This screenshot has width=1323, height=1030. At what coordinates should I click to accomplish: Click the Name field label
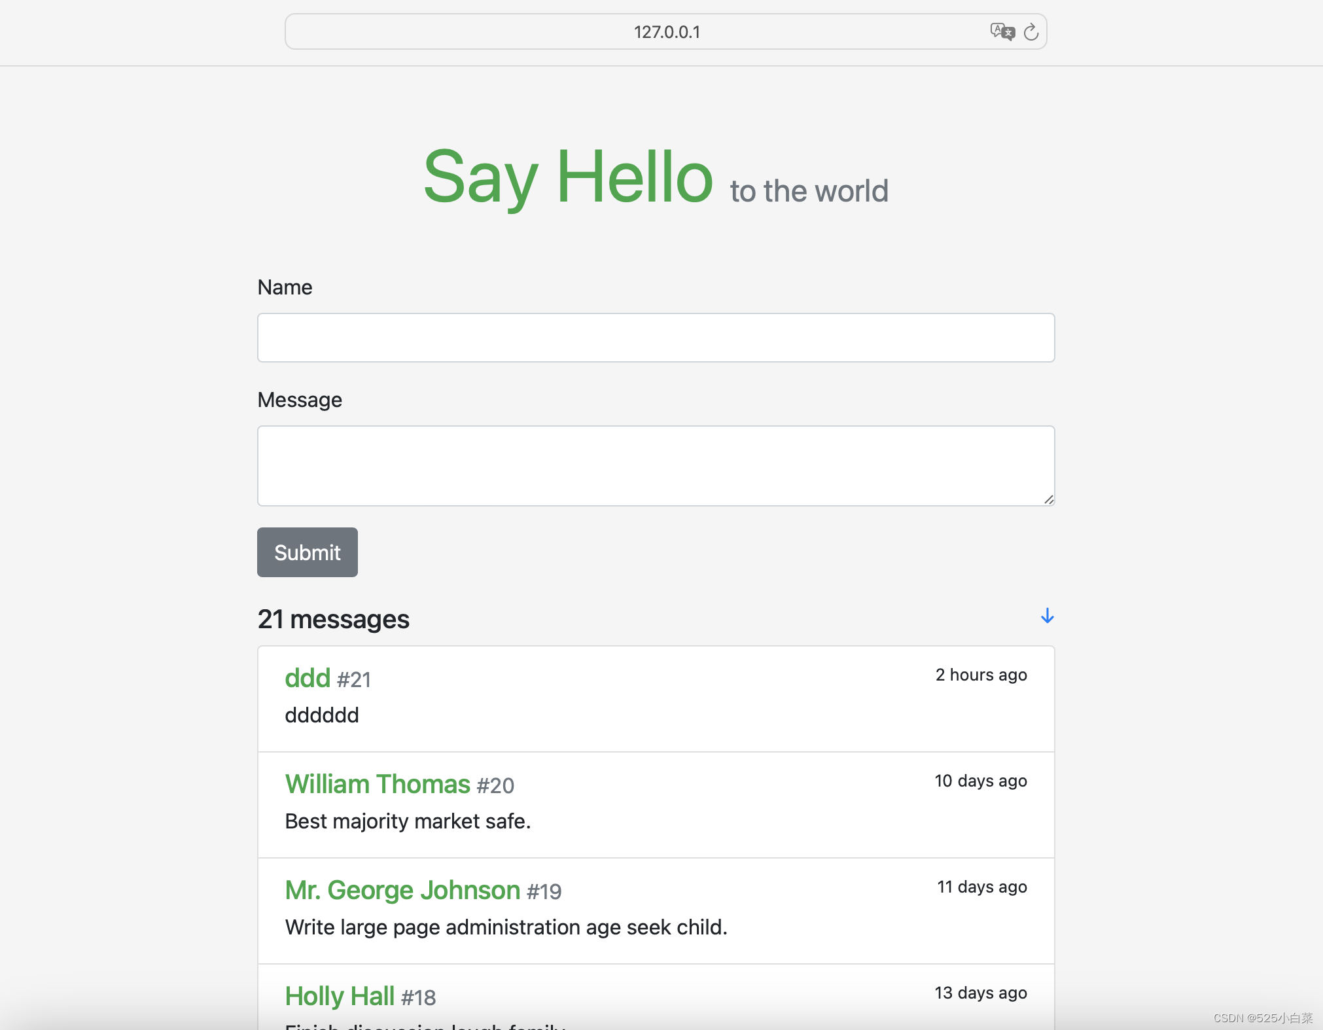285,287
